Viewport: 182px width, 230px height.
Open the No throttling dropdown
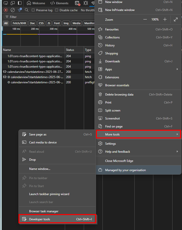tap(88, 10)
